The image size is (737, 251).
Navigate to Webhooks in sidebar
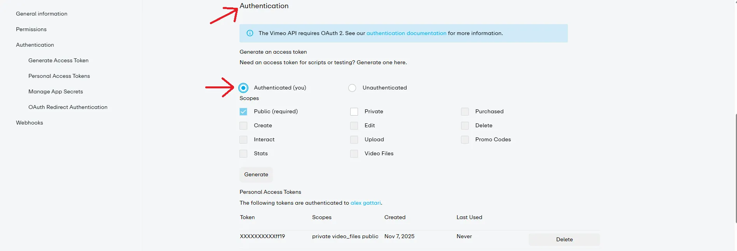click(x=30, y=123)
